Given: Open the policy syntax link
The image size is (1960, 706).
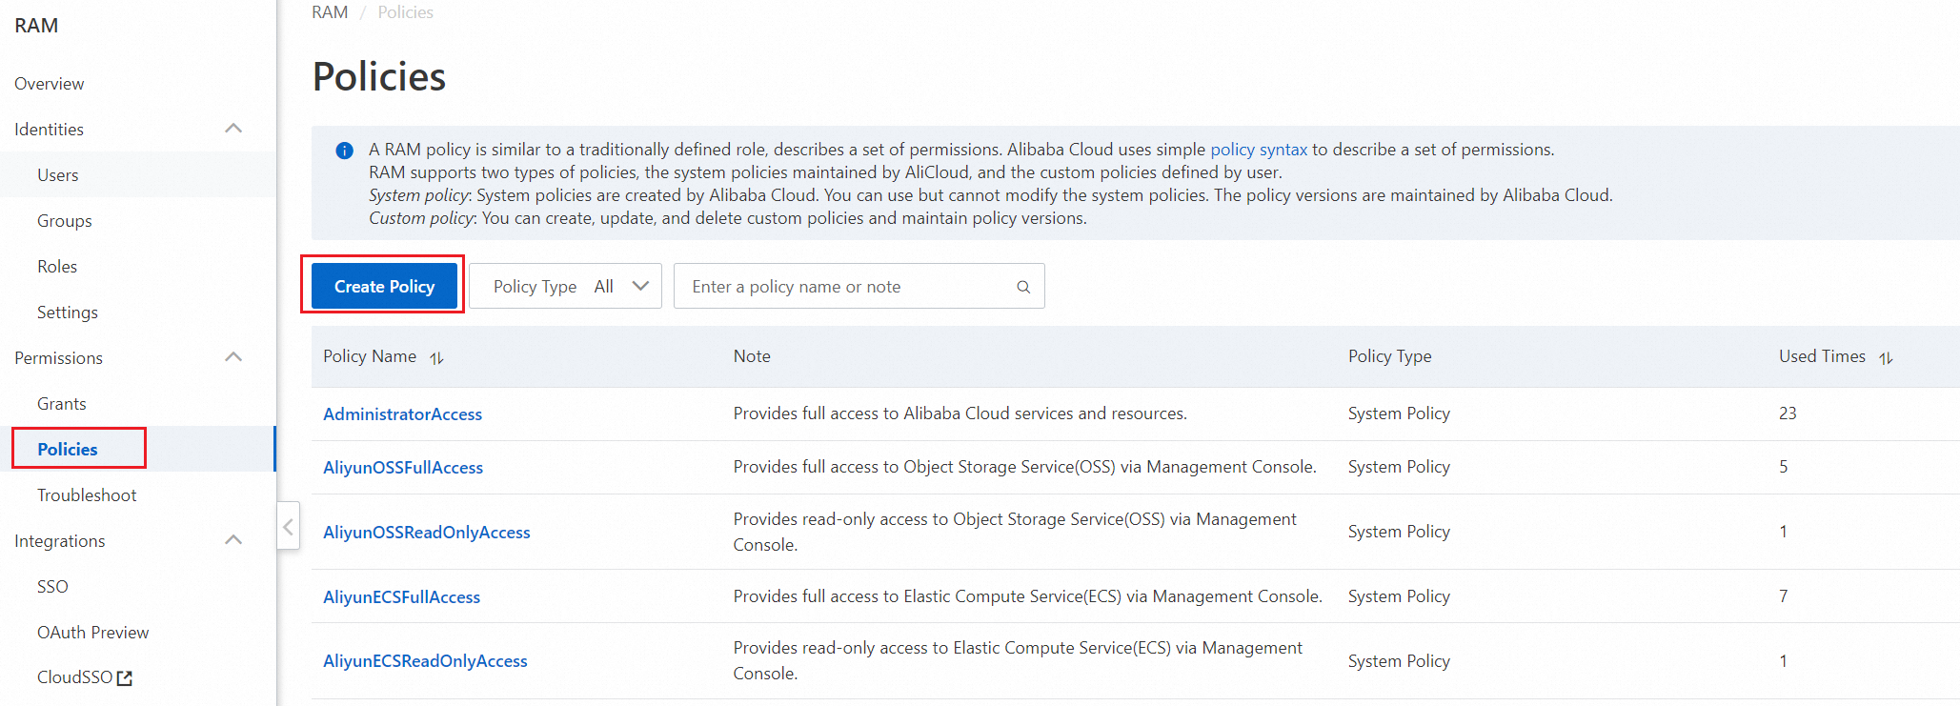Looking at the screenshot, I should coord(1258,150).
